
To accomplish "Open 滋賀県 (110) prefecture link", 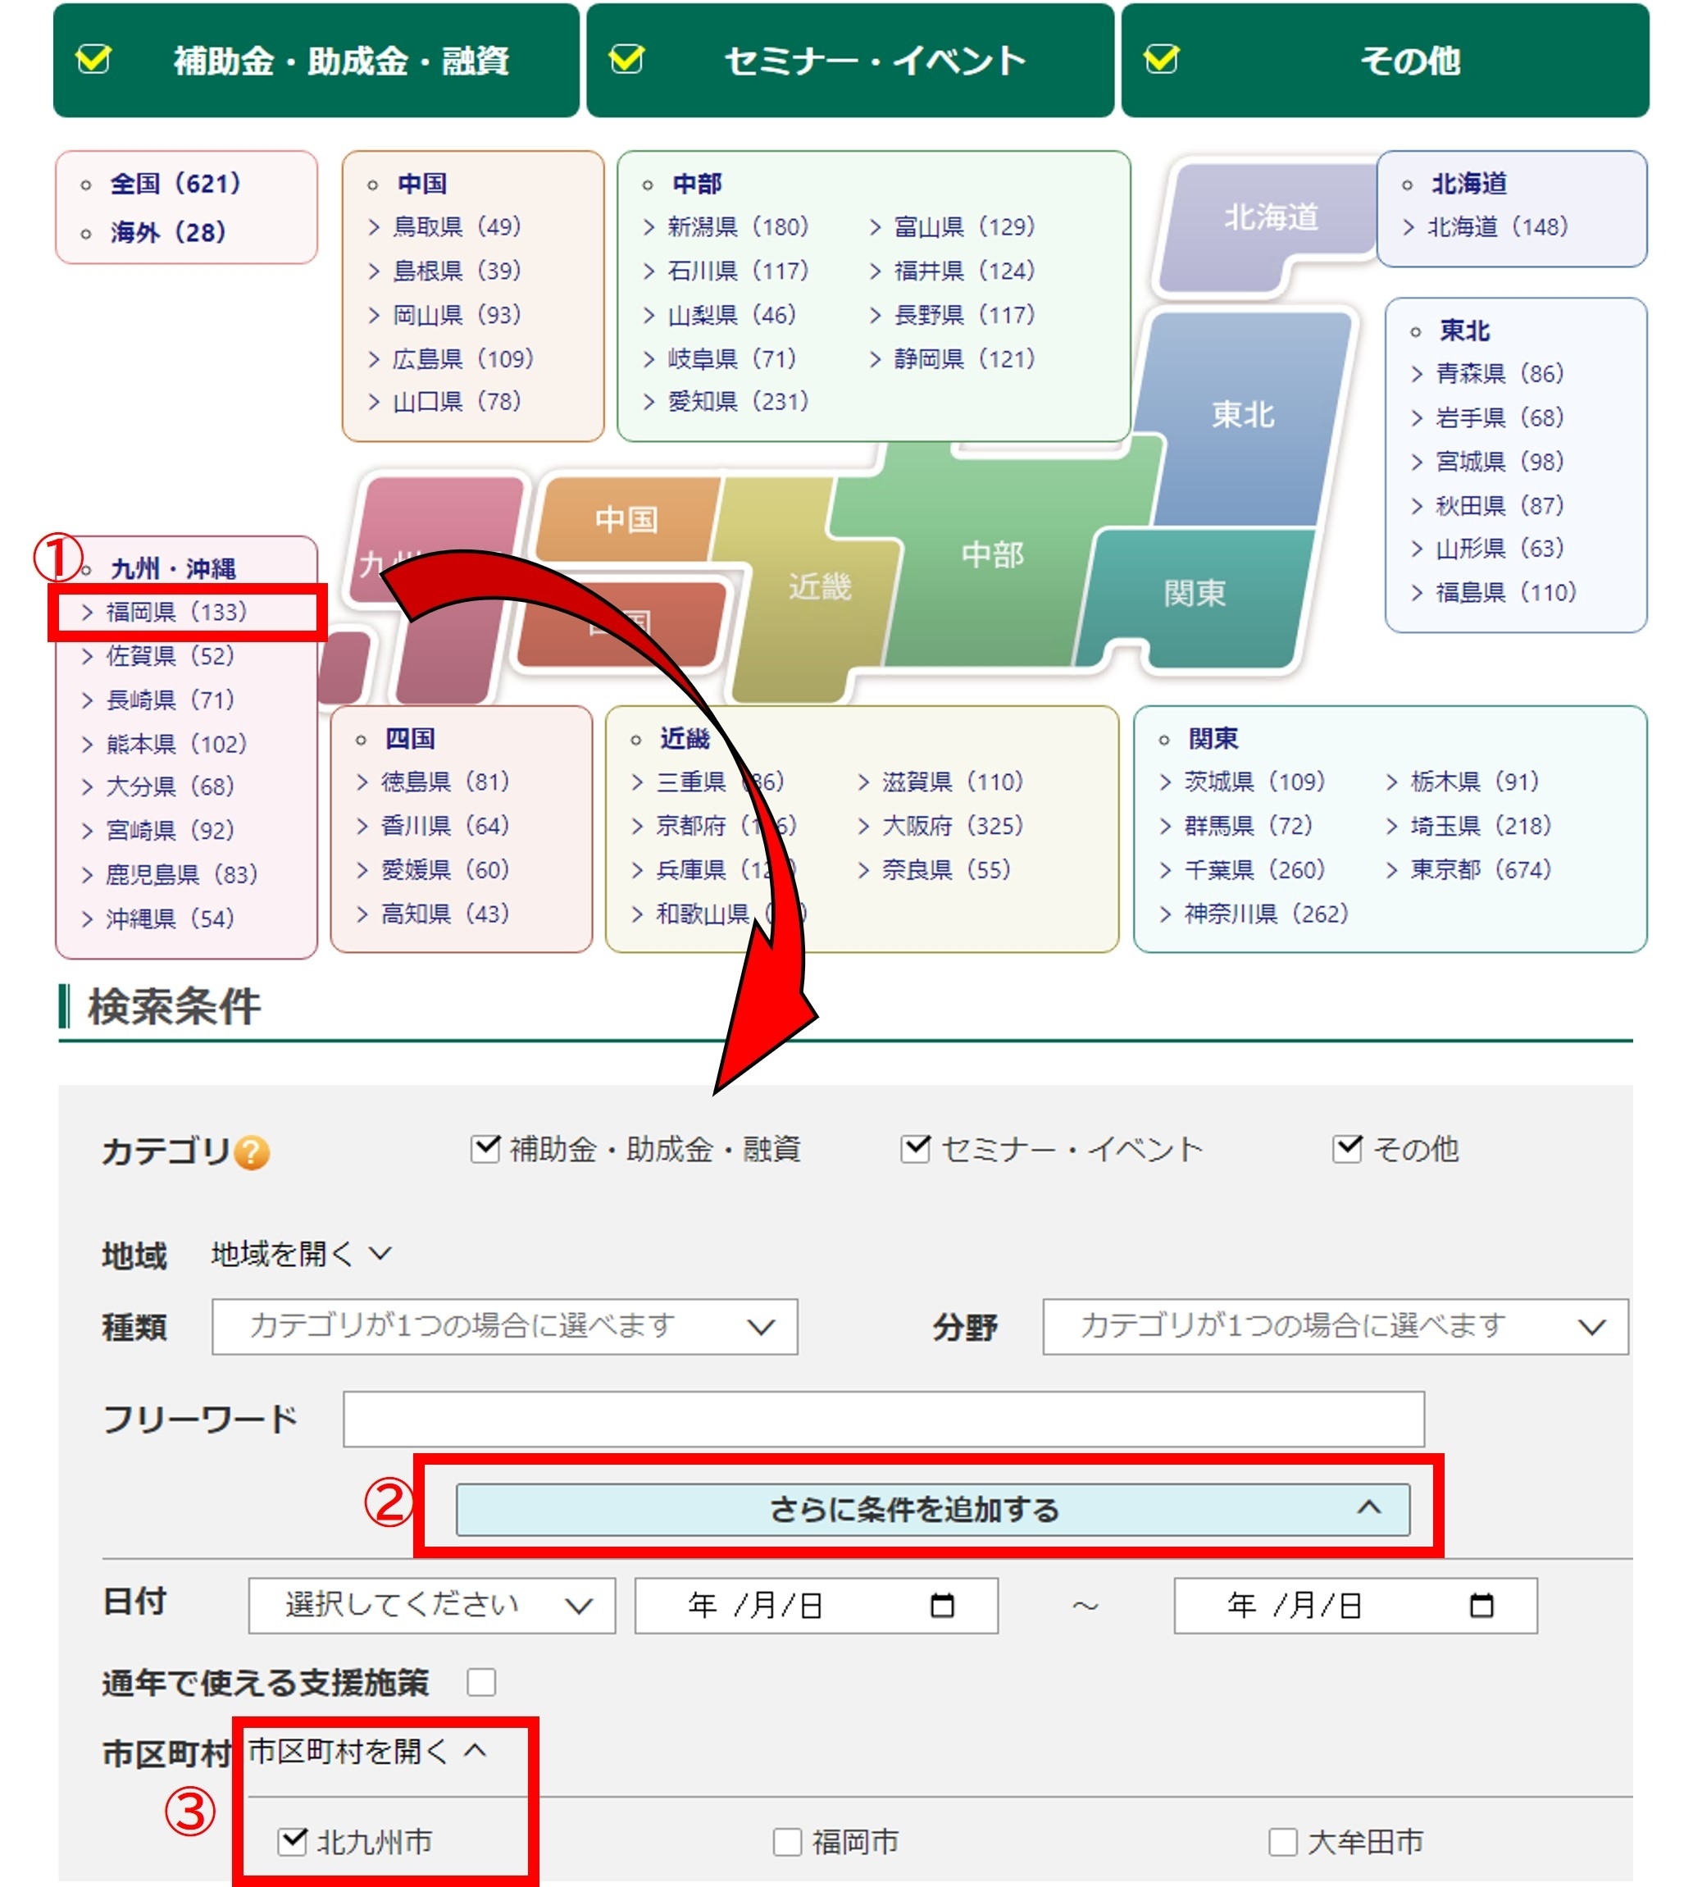I will point(952,782).
